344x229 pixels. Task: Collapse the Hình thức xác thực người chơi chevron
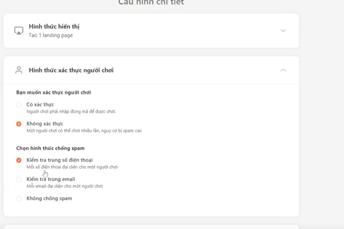[283, 70]
